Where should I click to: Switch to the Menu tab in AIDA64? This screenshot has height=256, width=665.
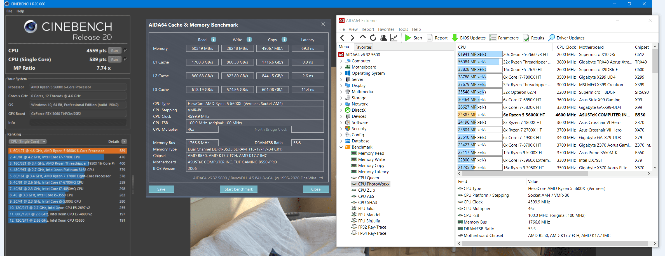click(x=344, y=47)
